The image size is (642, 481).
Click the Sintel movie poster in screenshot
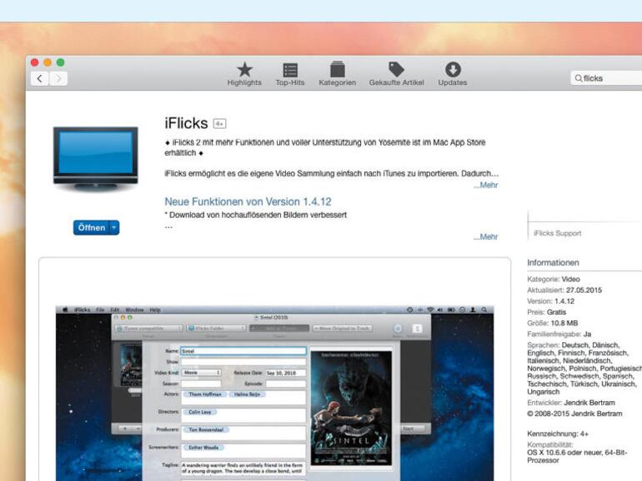point(351,409)
